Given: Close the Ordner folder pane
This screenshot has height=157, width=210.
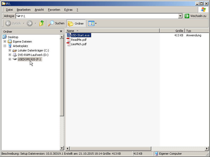Looking at the screenshot, I should (61, 31).
